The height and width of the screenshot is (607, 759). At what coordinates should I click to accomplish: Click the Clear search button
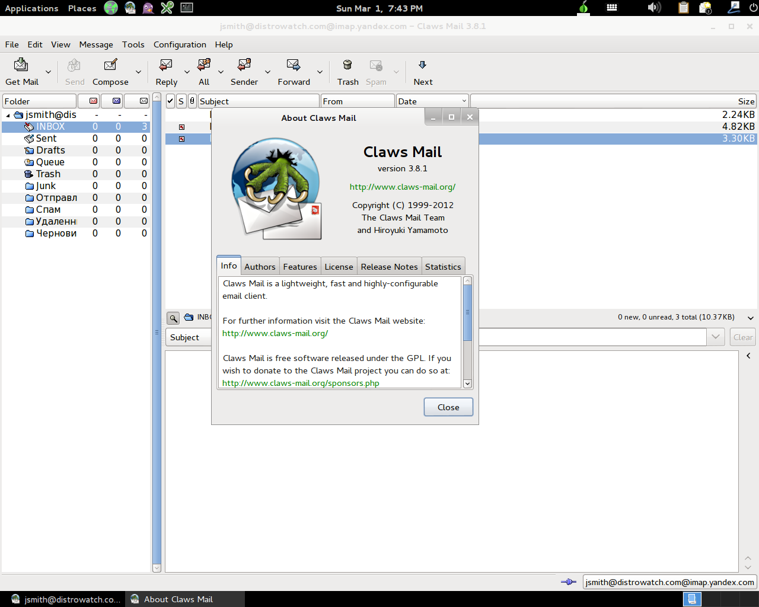743,337
